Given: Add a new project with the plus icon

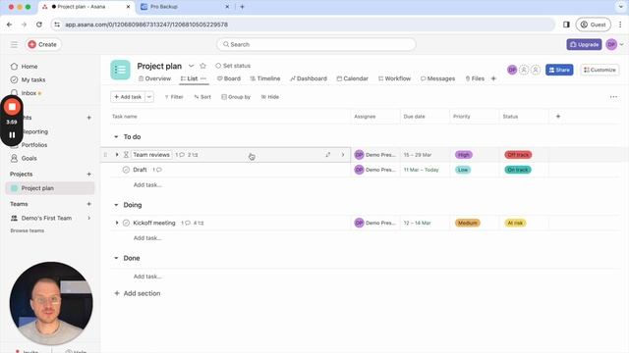Looking at the screenshot, I should (x=89, y=175).
